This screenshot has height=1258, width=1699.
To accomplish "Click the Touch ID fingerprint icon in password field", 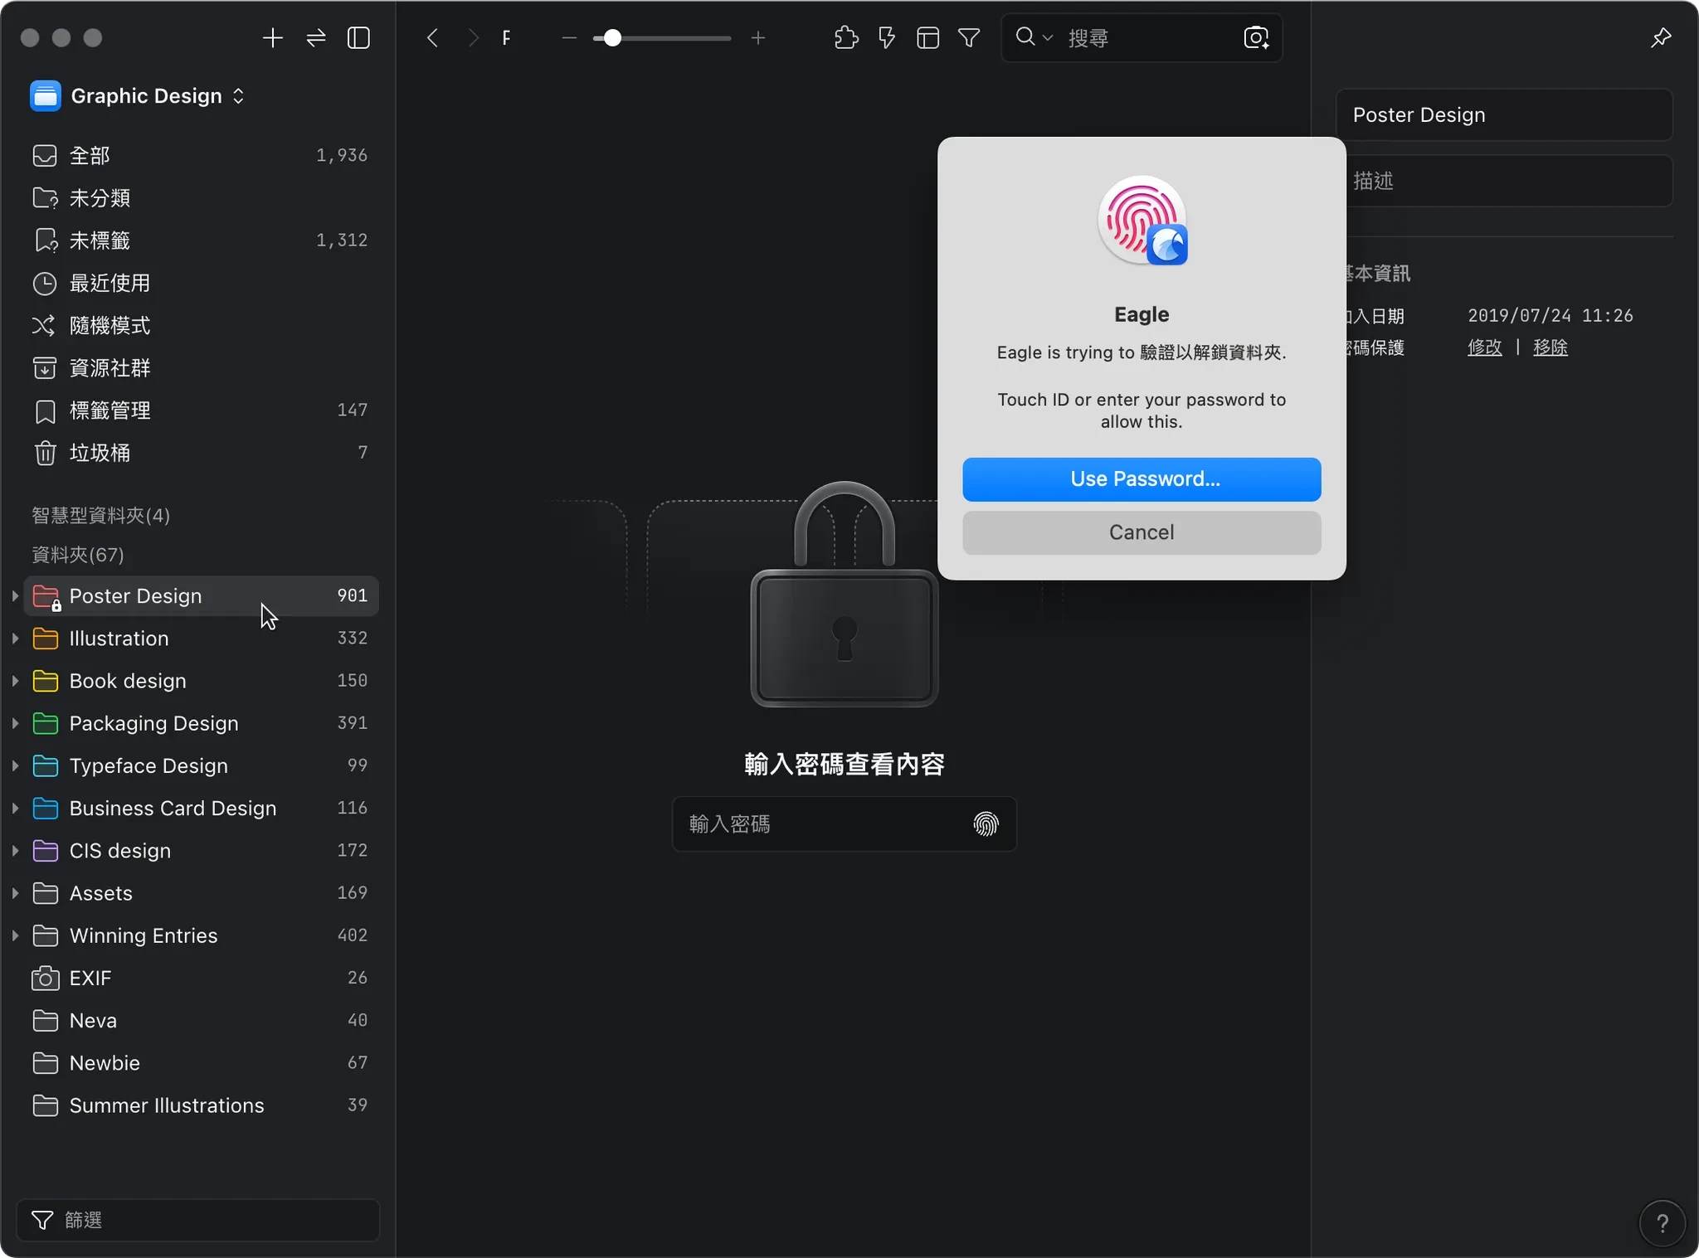I will pyautogui.click(x=986, y=824).
